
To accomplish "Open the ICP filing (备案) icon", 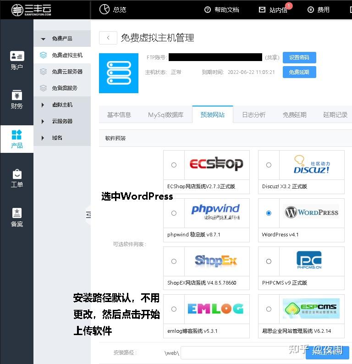I will point(17,213).
